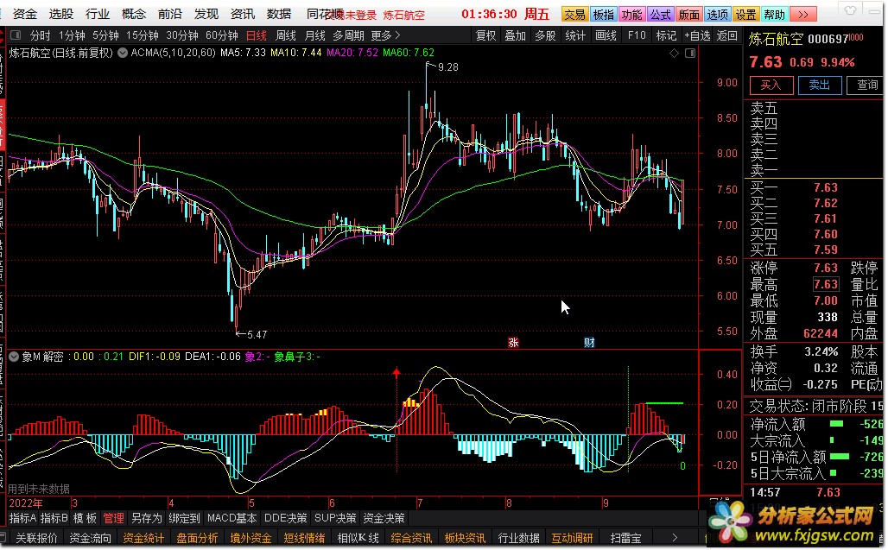
Task: Open F10 company info
Action: click(x=637, y=35)
